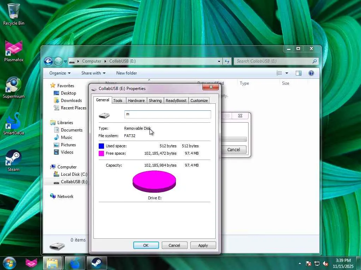Switch to the Tools tab
The width and height of the screenshot is (361, 270).
pyautogui.click(x=118, y=101)
